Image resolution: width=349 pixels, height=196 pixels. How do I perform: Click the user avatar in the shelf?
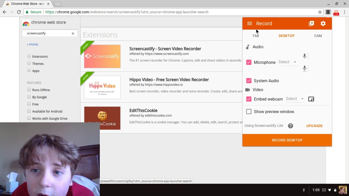(343, 190)
